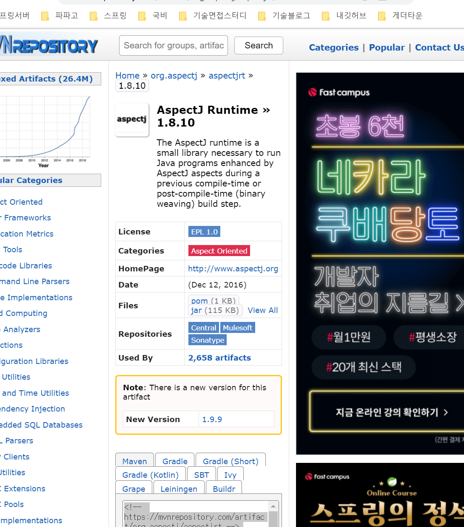
Task: Switch to the SBT tab
Action: (202, 475)
